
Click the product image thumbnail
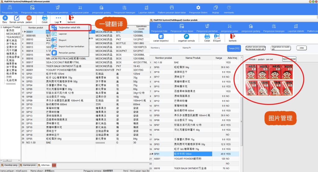[x=269, y=80]
